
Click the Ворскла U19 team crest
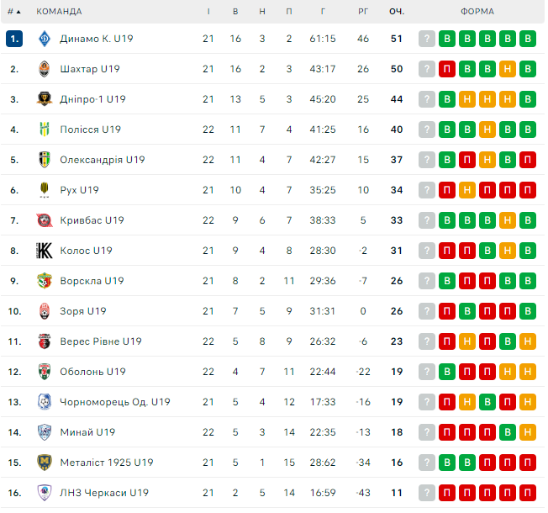tap(45, 281)
